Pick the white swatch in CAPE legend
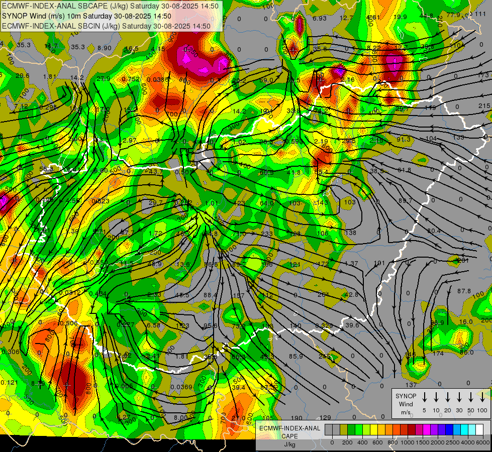The width and height of the screenshot is (492, 452). (479, 429)
